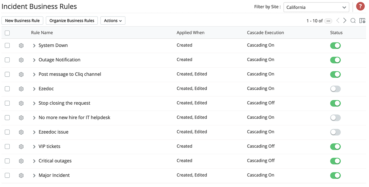Sort by the Rule Name column header
The image size is (369, 187).
coord(42,33)
